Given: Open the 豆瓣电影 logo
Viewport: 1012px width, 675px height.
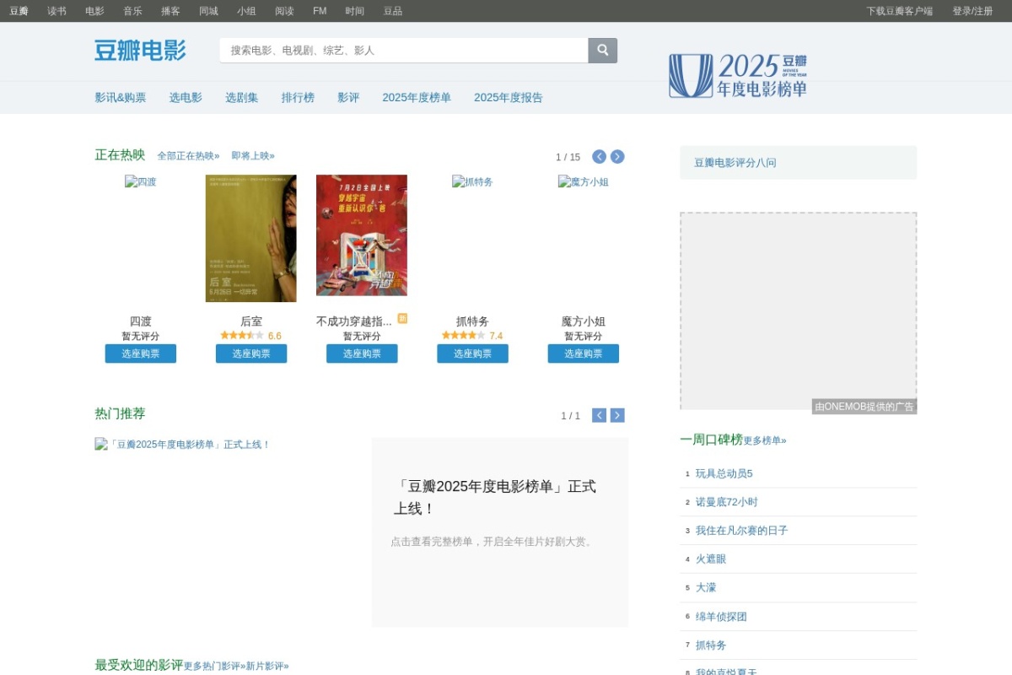Looking at the screenshot, I should point(140,51).
